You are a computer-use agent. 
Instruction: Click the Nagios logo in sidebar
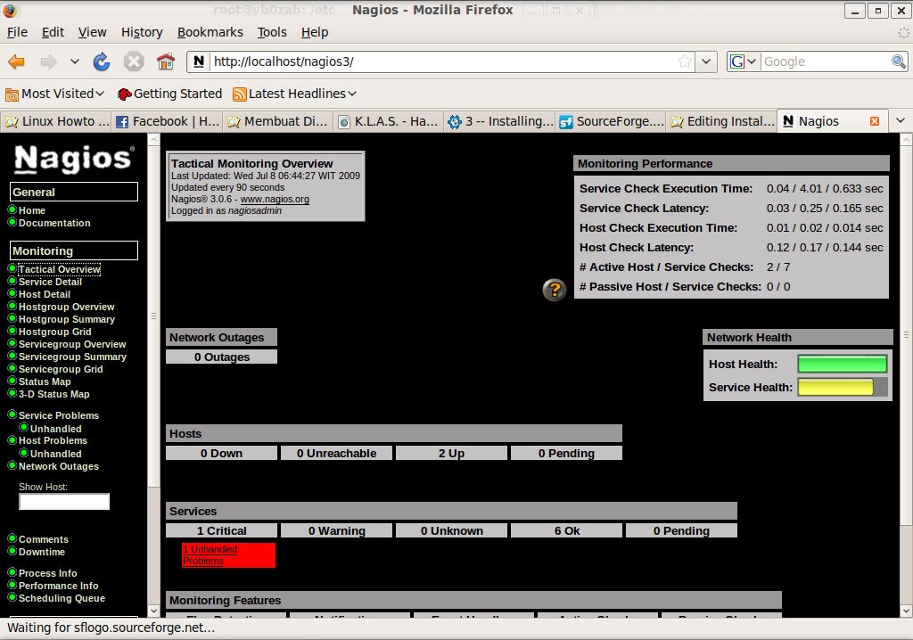click(x=74, y=159)
